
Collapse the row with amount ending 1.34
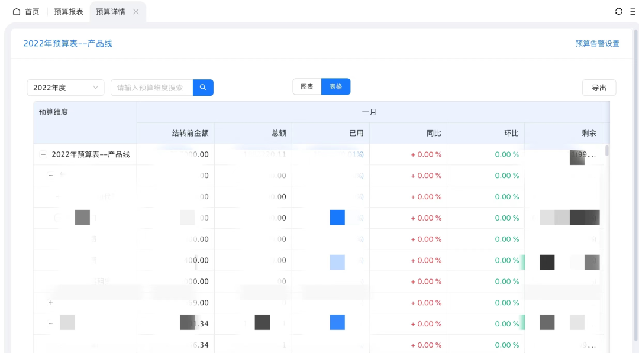(50, 324)
